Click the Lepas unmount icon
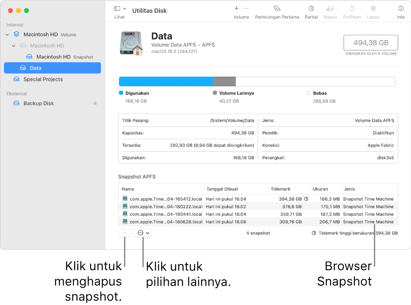 pos(373,8)
